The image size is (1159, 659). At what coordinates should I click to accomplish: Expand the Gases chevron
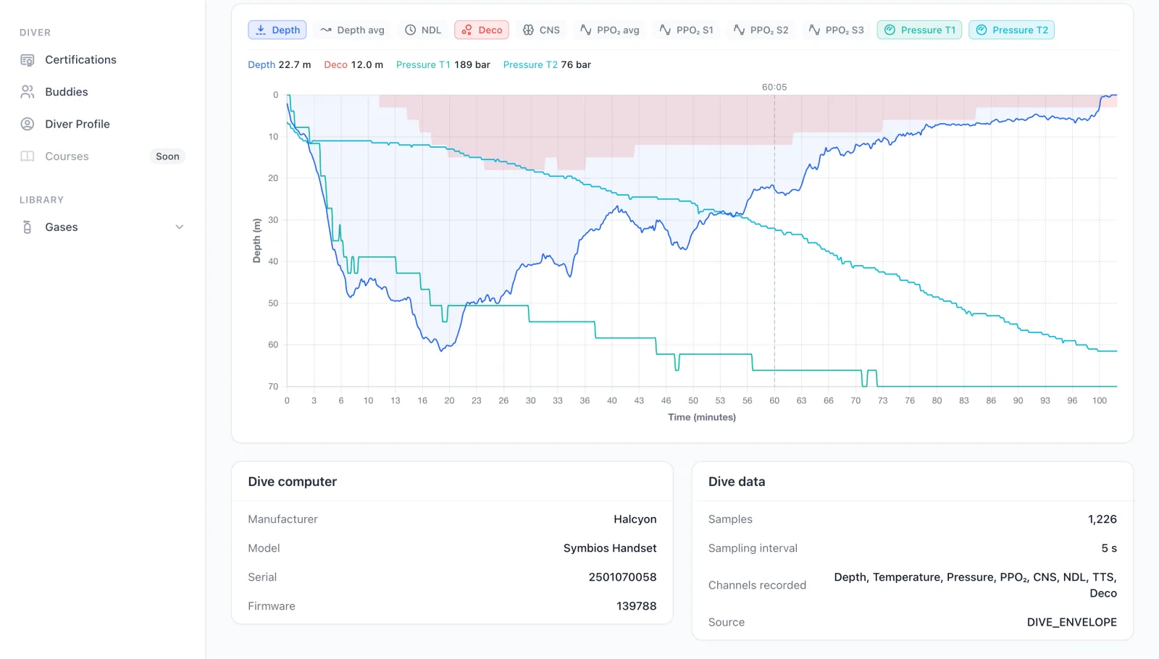(x=180, y=227)
